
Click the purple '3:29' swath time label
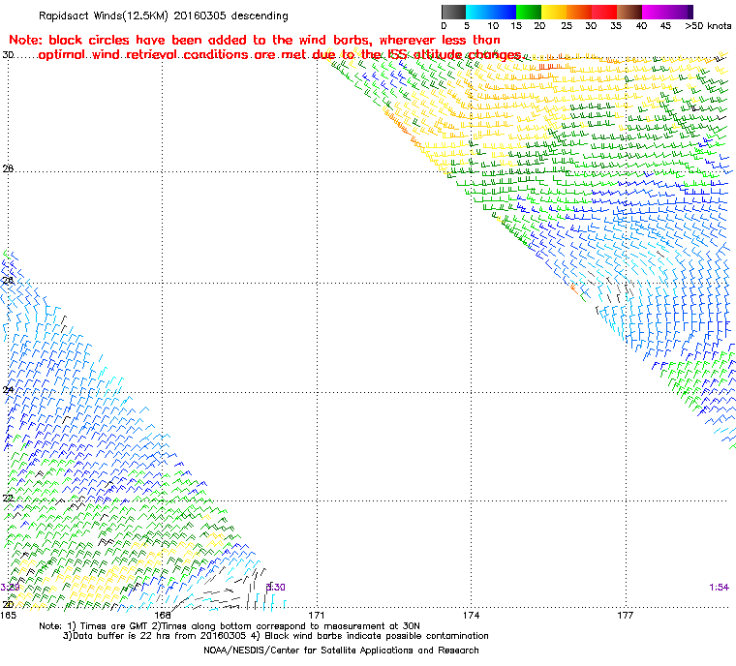point(10,588)
